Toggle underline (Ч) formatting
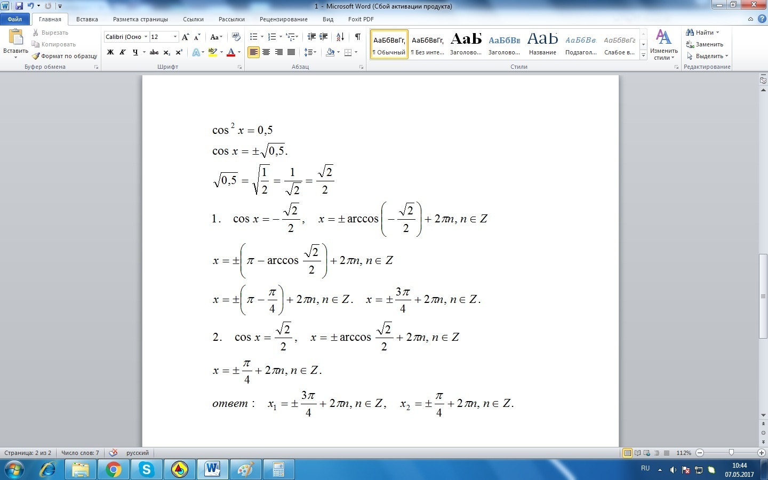 point(135,52)
